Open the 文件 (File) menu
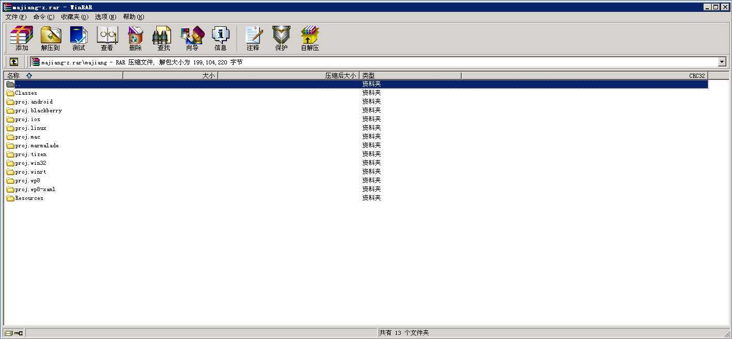This screenshot has height=339, width=732. tap(15, 17)
